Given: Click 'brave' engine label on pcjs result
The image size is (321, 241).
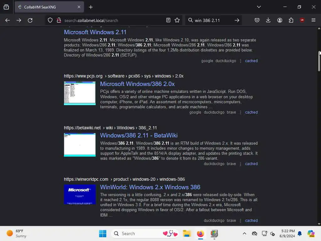Looking at the screenshot, I should [x=231, y=112].
